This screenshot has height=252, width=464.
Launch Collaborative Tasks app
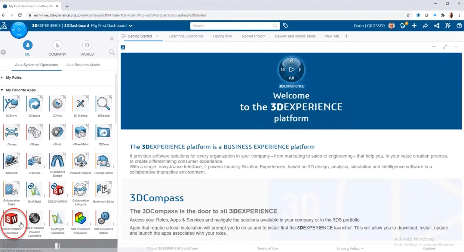tap(12, 190)
